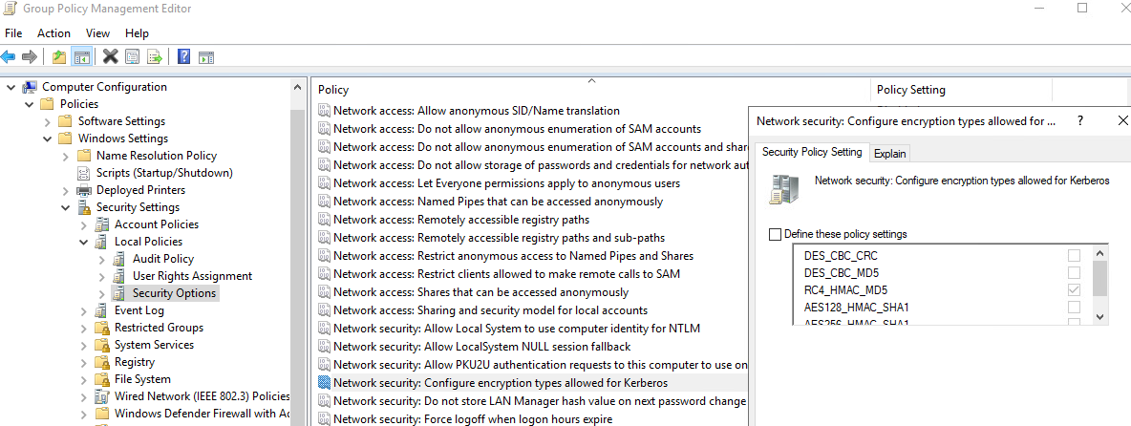The width and height of the screenshot is (1131, 426).
Task: Click the Up one level folder icon
Action: pos(59,56)
